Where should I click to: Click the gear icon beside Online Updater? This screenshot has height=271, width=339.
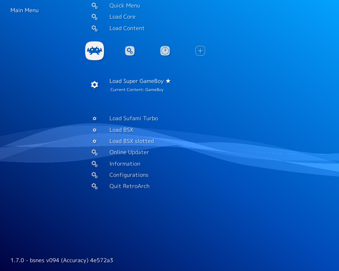[x=95, y=152]
